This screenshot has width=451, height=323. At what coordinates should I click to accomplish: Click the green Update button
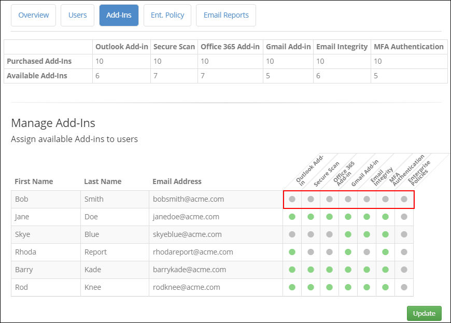424,313
